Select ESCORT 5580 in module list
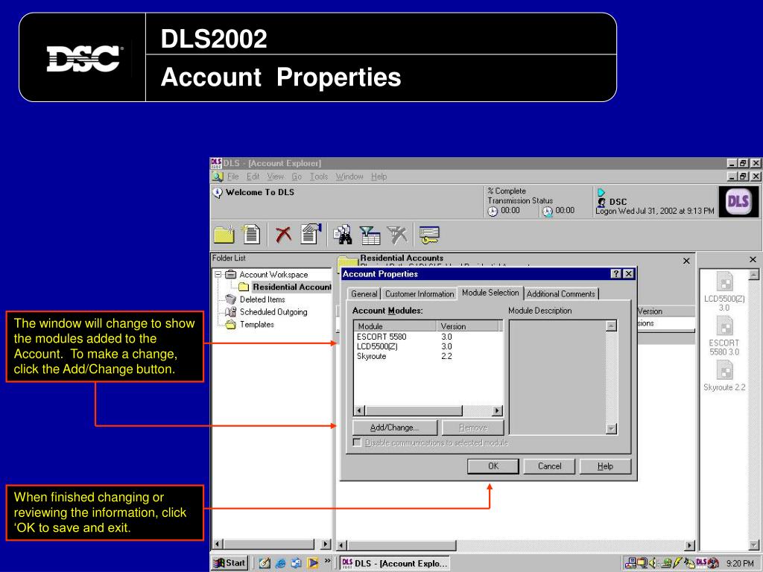 [x=381, y=337]
